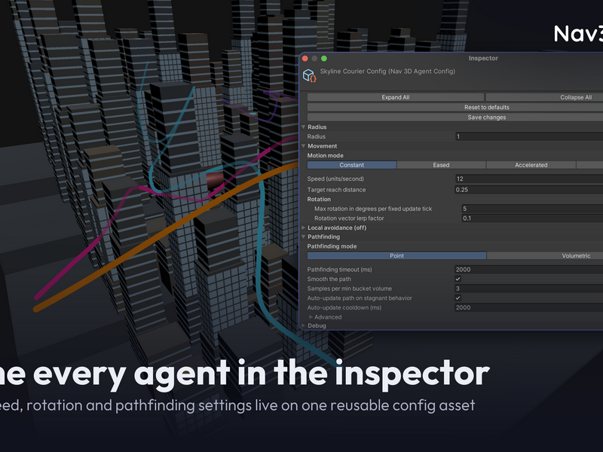Collapse the Pathfinding section foldout
Image resolution: width=603 pixels, height=452 pixels.
(x=304, y=237)
